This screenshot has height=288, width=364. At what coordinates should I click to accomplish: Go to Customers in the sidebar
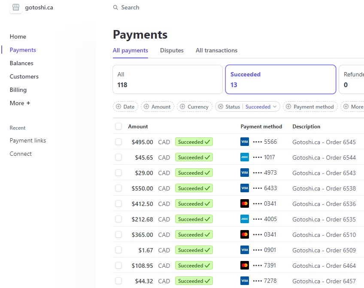(x=24, y=76)
